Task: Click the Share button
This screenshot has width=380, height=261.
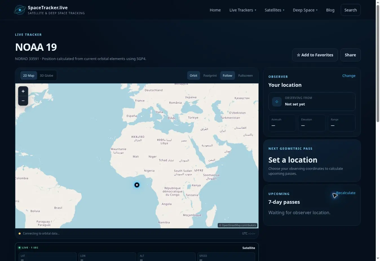Action: [x=350, y=55]
